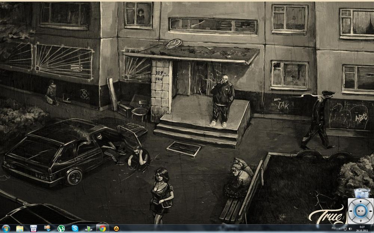Viewport: 374px width, 233px height.
Task: Open the volume control tray icon
Action: tap(350, 229)
